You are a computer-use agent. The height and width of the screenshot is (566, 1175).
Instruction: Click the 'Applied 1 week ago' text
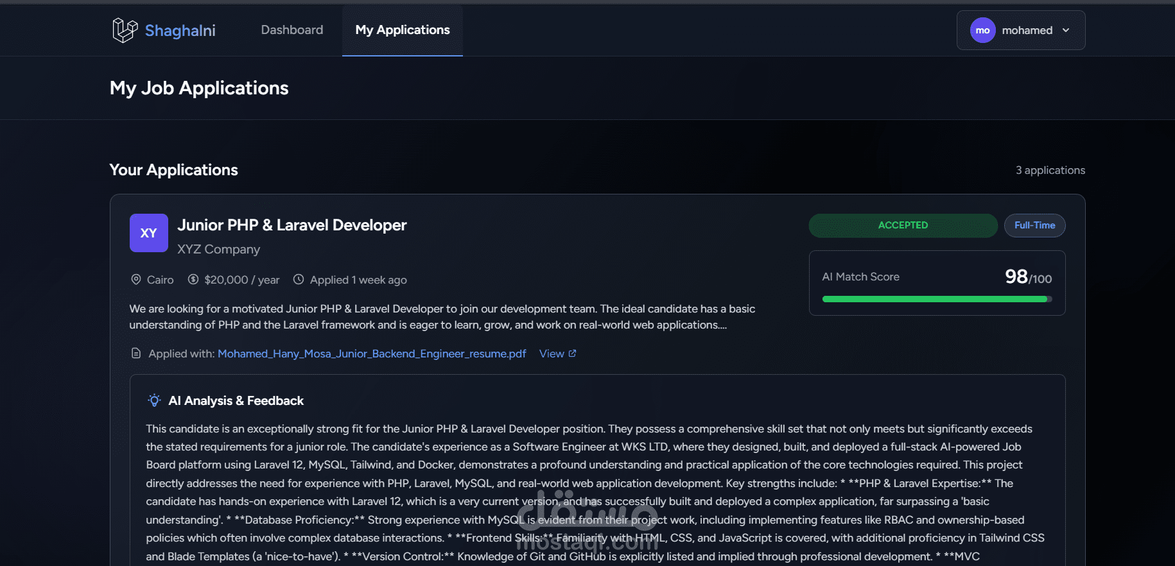click(x=358, y=280)
